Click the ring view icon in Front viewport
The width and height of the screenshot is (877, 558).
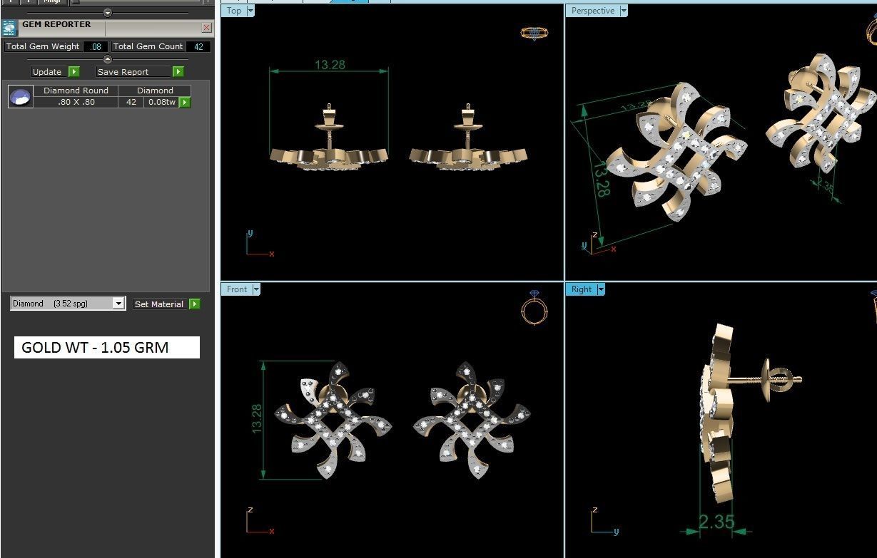click(x=534, y=307)
